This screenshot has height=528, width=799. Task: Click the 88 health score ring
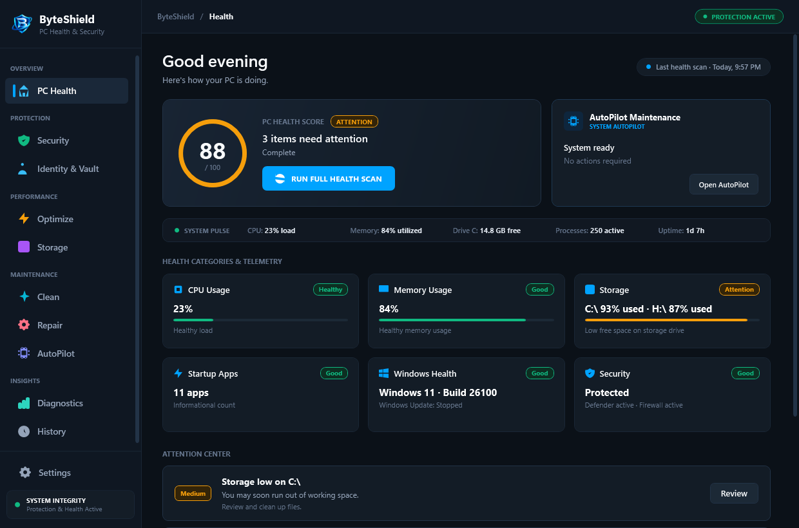213,153
